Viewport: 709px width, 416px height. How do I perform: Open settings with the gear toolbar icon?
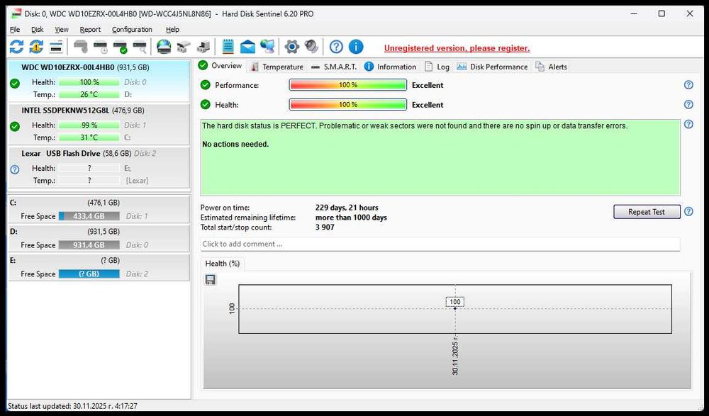click(x=291, y=47)
